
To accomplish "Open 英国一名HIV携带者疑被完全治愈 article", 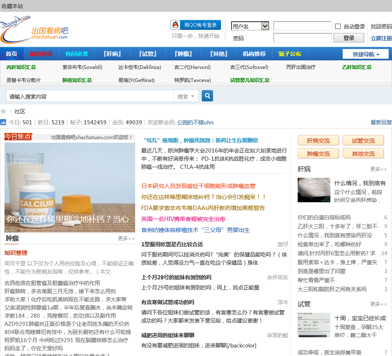I will point(183,219).
